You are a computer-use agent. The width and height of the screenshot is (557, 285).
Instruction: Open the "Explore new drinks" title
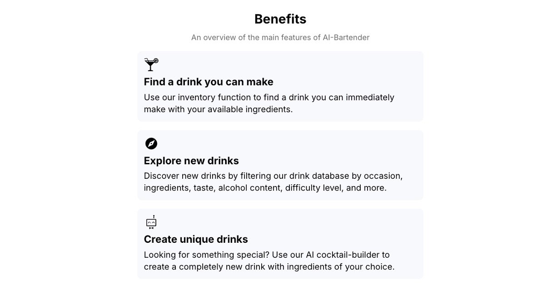point(191,161)
